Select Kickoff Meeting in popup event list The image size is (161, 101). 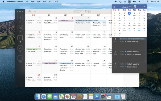click(133, 64)
